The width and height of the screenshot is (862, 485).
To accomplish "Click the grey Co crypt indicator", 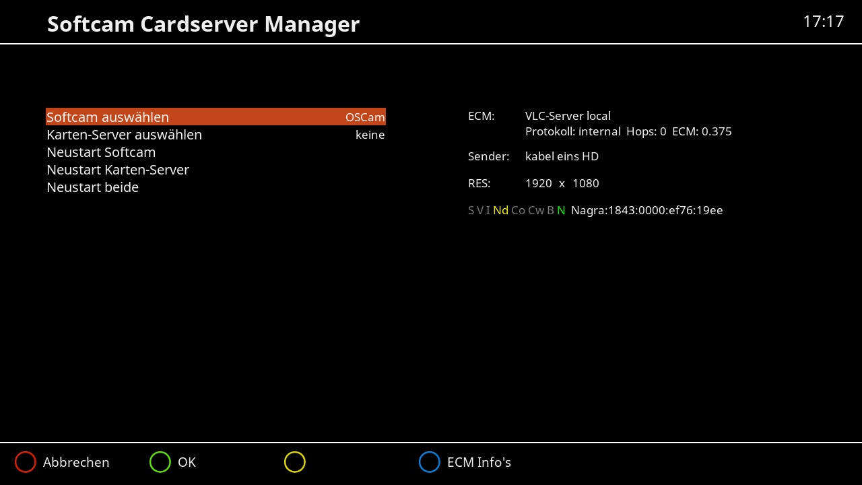I will click(x=518, y=210).
